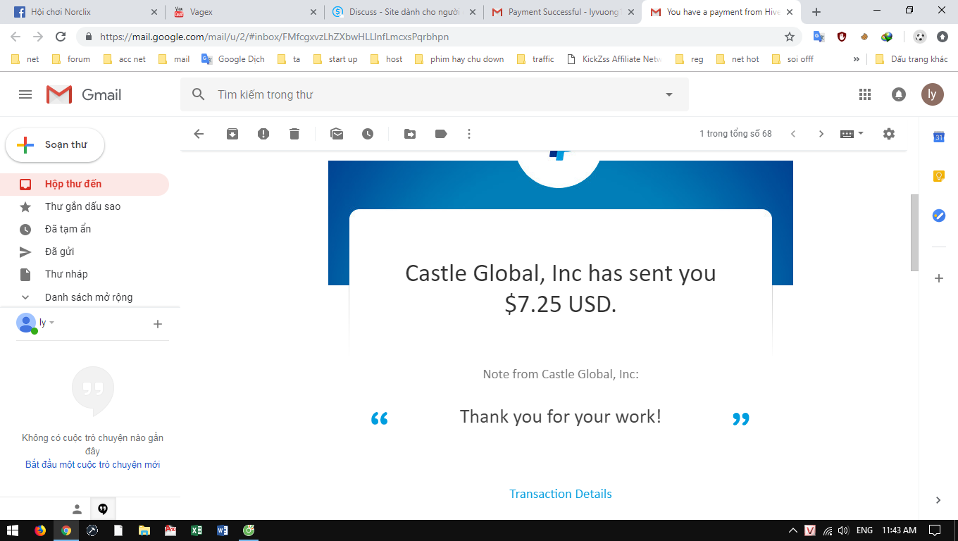This screenshot has height=541, width=958.
Task: Collapse the right side panel chevron
Action: (x=938, y=500)
